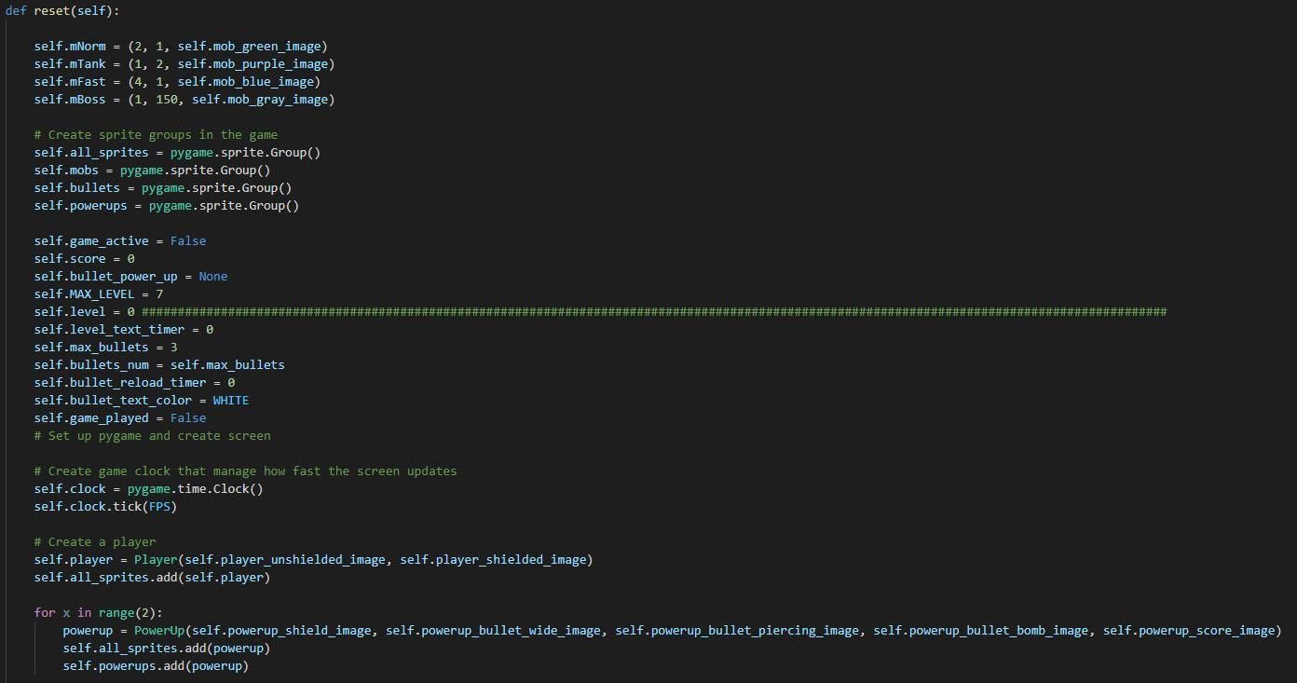1297x683 pixels.
Task: Click the None value on bullet_power_up line
Action: [x=212, y=276]
